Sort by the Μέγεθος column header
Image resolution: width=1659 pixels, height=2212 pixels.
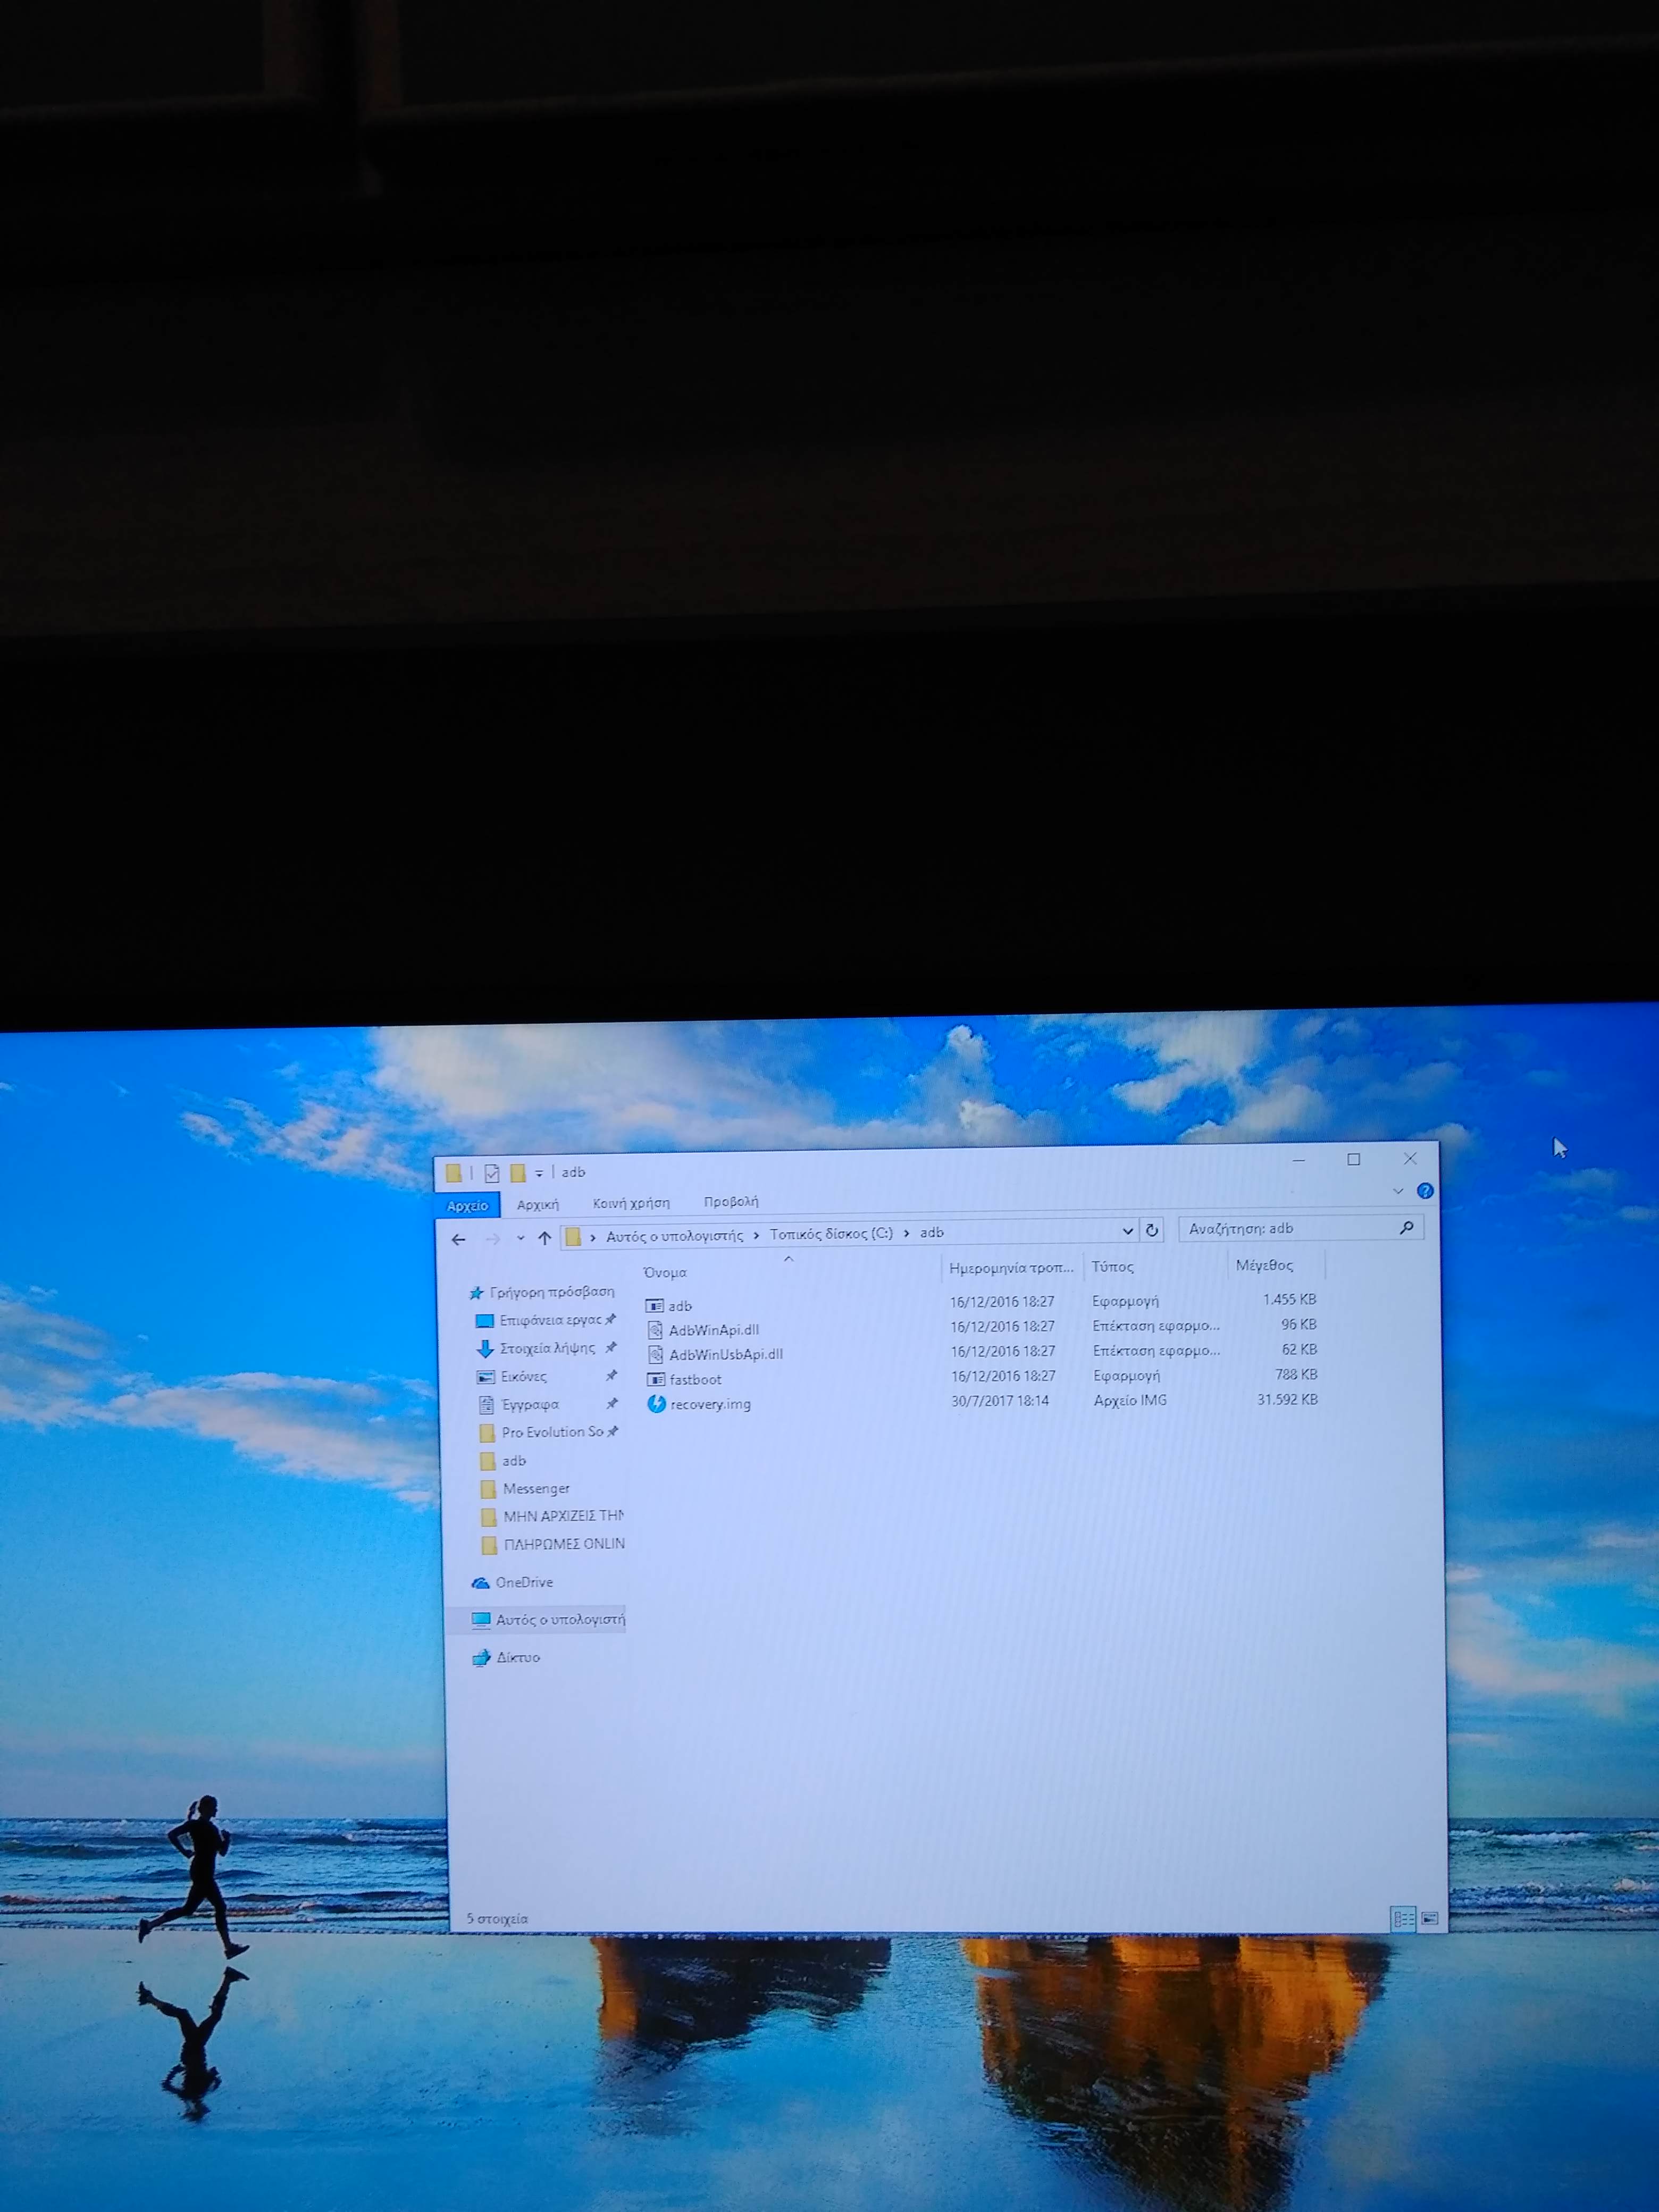[1264, 1265]
